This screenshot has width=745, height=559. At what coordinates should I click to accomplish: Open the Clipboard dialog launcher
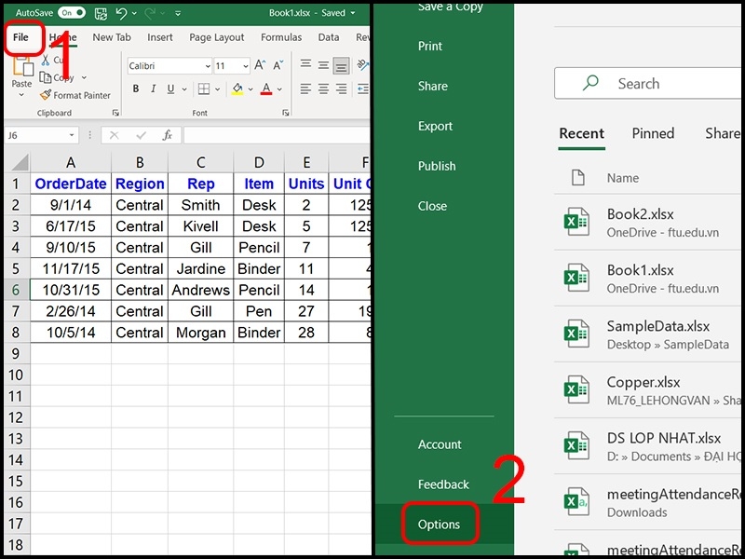click(115, 113)
